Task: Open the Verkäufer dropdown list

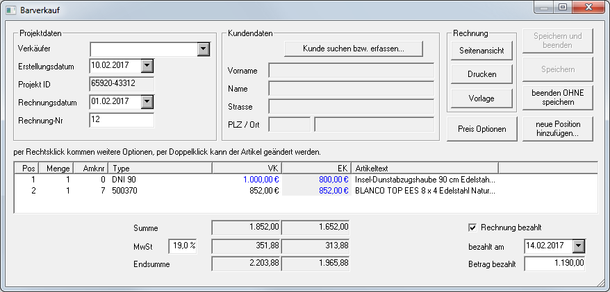Action: point(203,49)
